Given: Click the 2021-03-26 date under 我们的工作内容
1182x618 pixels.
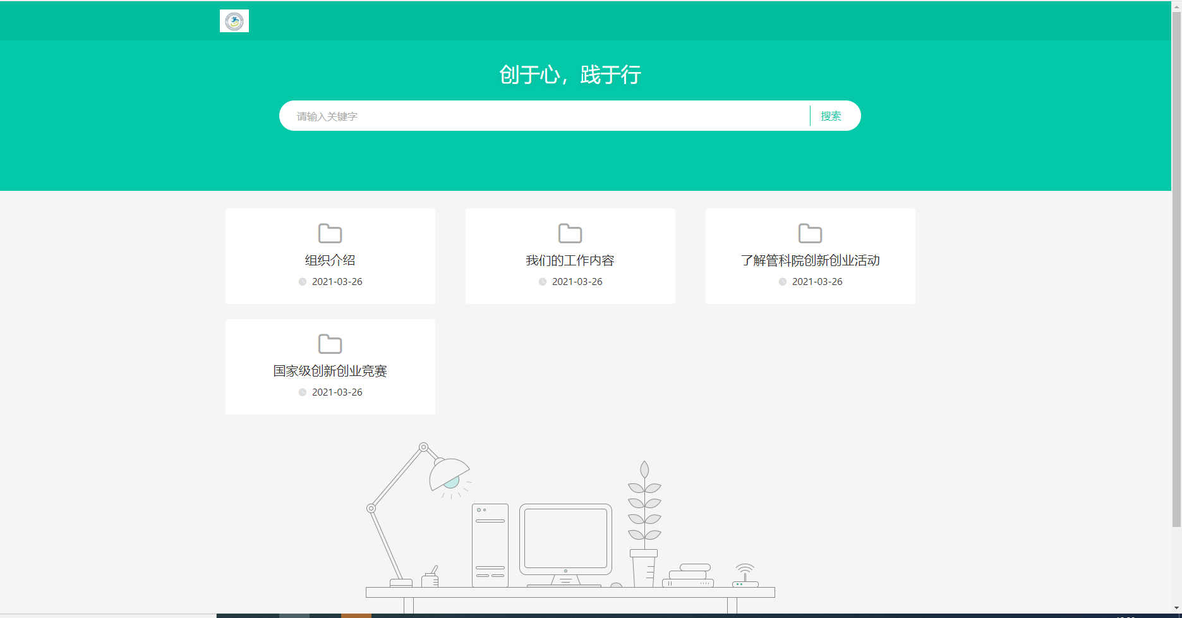Looking at the screenshot, I should (x=577, y=282).
